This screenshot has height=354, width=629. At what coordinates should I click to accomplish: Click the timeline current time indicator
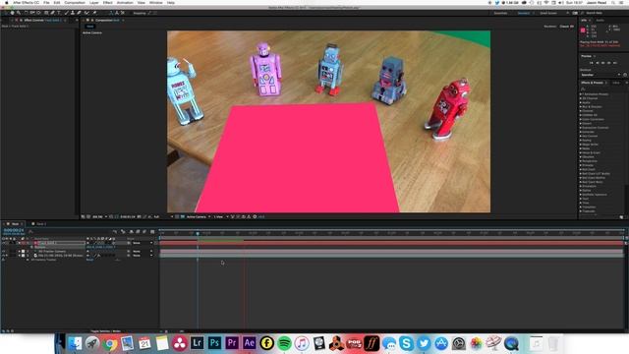(198, 233)
